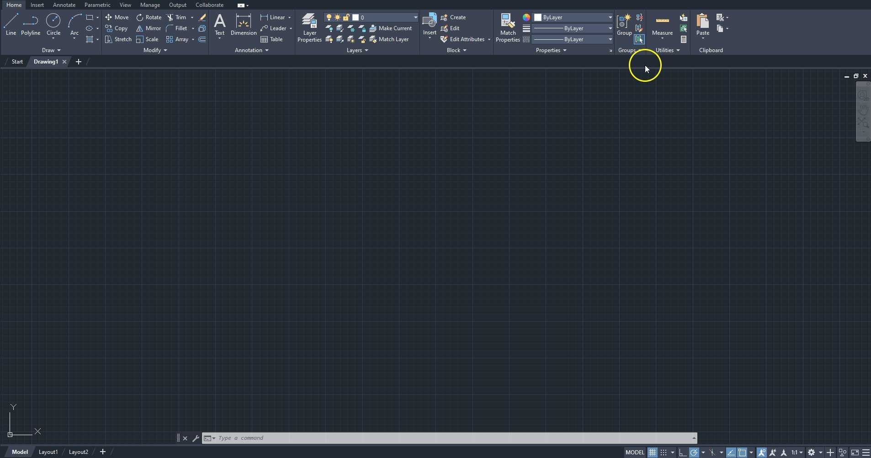
Task: Open the Annotate ribbon tab
Action: pyautogui.click(x=64, y=5)
